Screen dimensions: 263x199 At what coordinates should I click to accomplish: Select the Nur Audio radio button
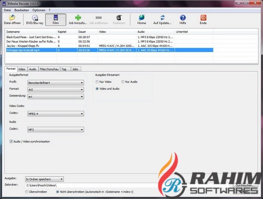(x=123, y=82)
